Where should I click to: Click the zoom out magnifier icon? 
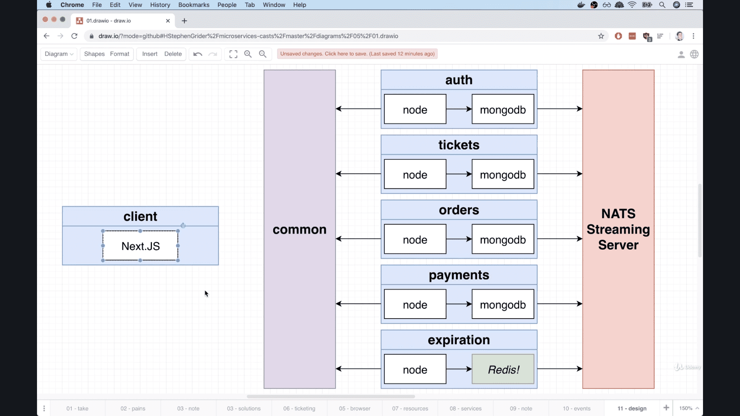tap(263, 54)
